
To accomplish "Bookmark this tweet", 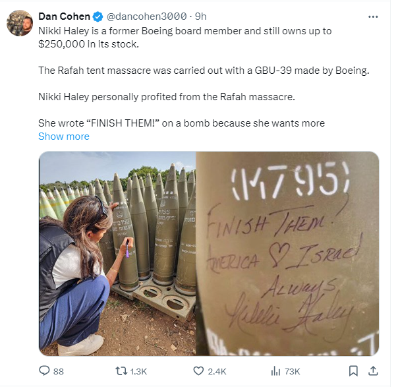I will [x=353, y=371].
